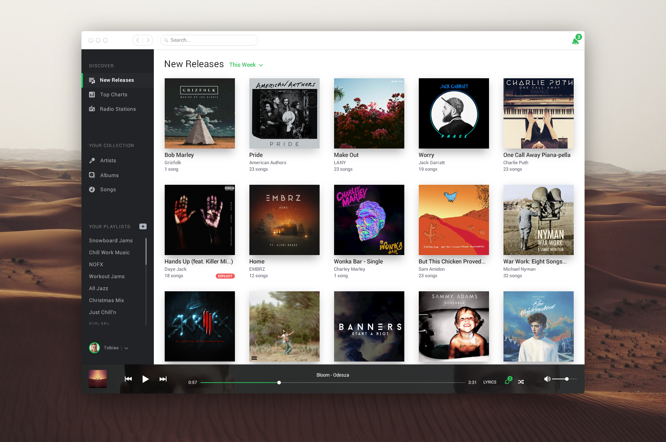Open the EMBRZ Home album cover
666x442 pixels.
tap(284, 220)
